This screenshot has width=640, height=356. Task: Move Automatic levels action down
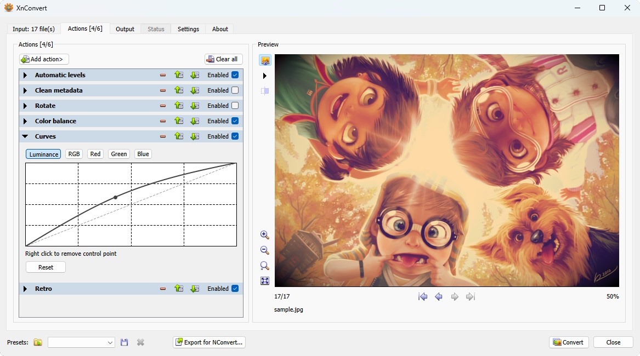coord(195,75)
